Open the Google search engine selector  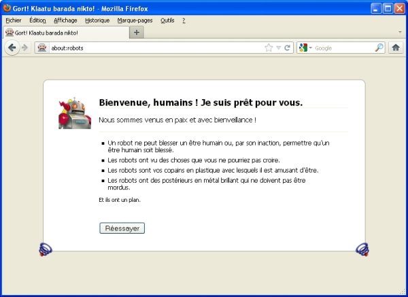[x=305, y=48]
